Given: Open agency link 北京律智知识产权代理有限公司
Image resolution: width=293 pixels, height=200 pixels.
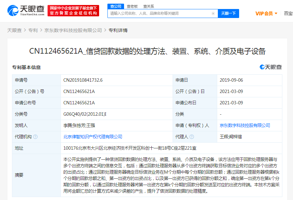Looking at the screenshot, I should 93,137.
